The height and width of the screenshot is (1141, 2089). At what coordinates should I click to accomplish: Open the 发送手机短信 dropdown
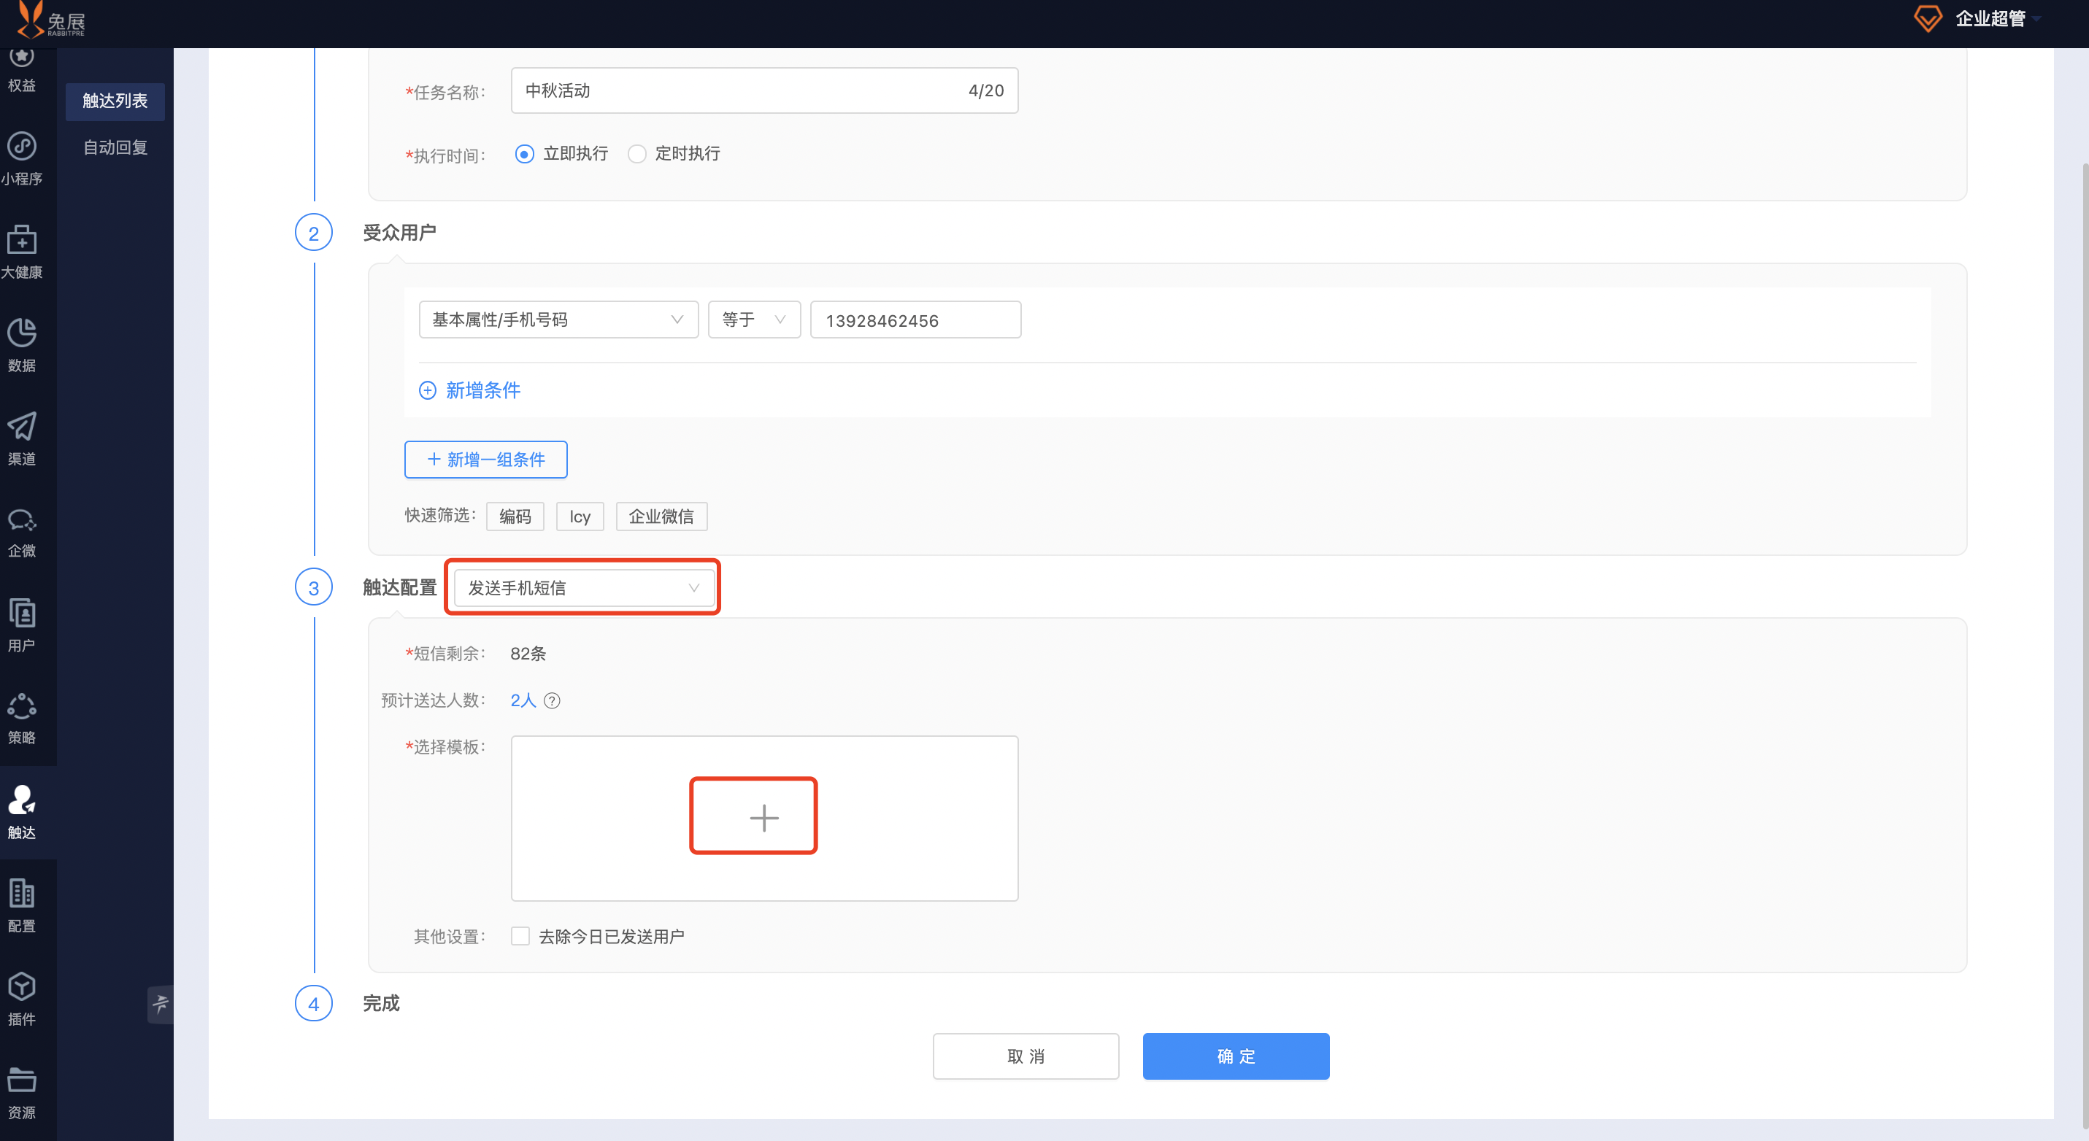pos(584,587)
